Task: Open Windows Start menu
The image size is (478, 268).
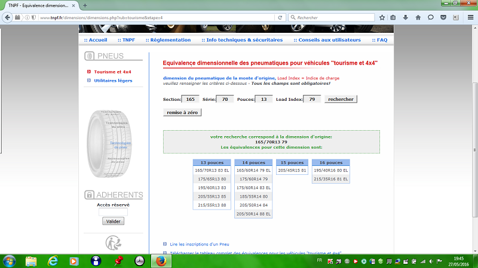Action: 10,261
